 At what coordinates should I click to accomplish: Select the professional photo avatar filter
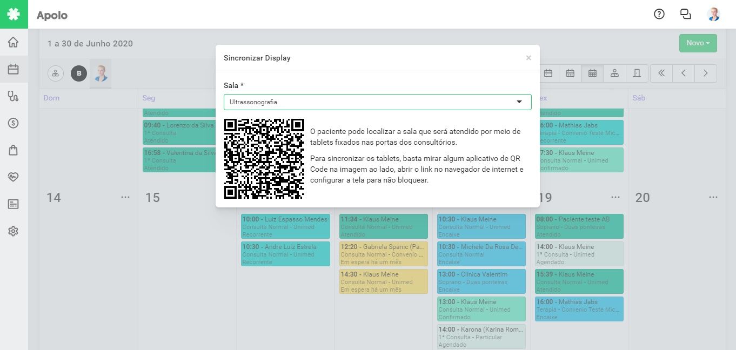point(101,73)
